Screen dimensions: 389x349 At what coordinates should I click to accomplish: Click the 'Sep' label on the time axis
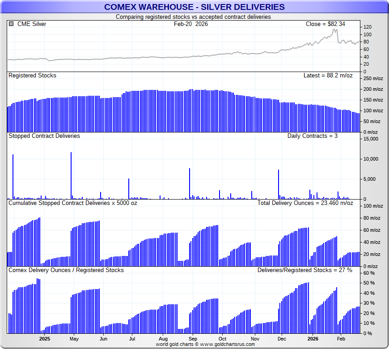[x=193, y=339]
